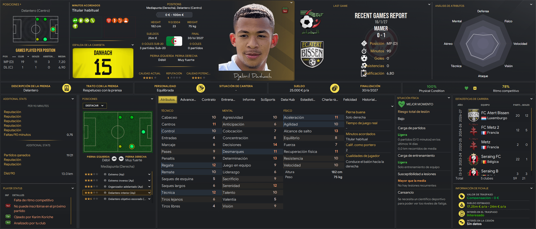Open the SciSports tab
Viewport: 536px width, 229px height.
268,100
